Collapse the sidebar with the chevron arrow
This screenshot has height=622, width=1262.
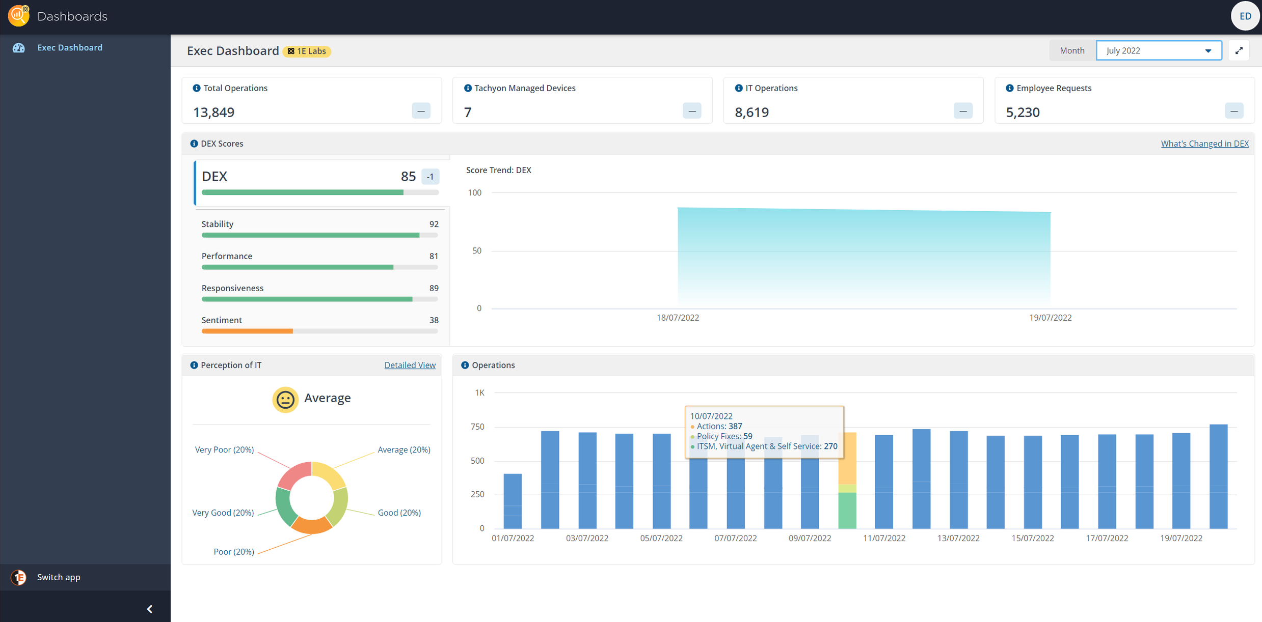coord(150,609)
